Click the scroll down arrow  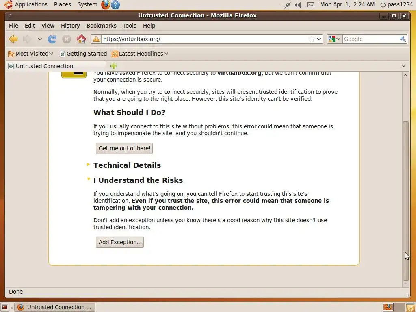[406, 284]
